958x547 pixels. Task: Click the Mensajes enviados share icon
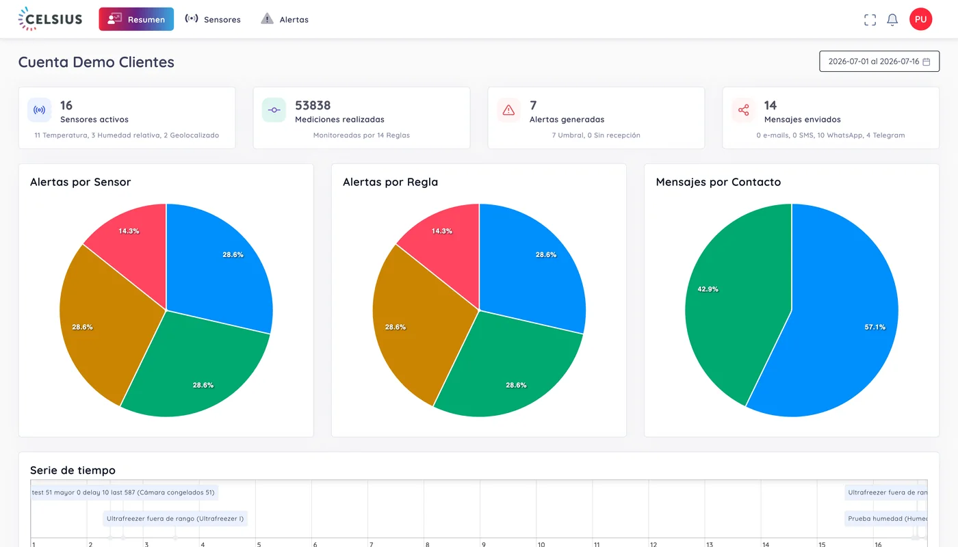click(x=744, y=110)
